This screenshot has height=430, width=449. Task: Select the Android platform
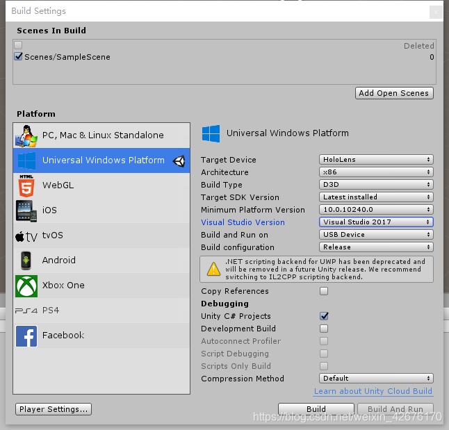pyautogui.click(x=101, y=261)
